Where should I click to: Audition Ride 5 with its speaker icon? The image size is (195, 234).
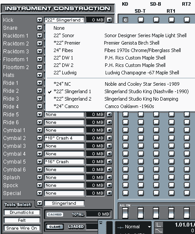(x=109, y=115)
